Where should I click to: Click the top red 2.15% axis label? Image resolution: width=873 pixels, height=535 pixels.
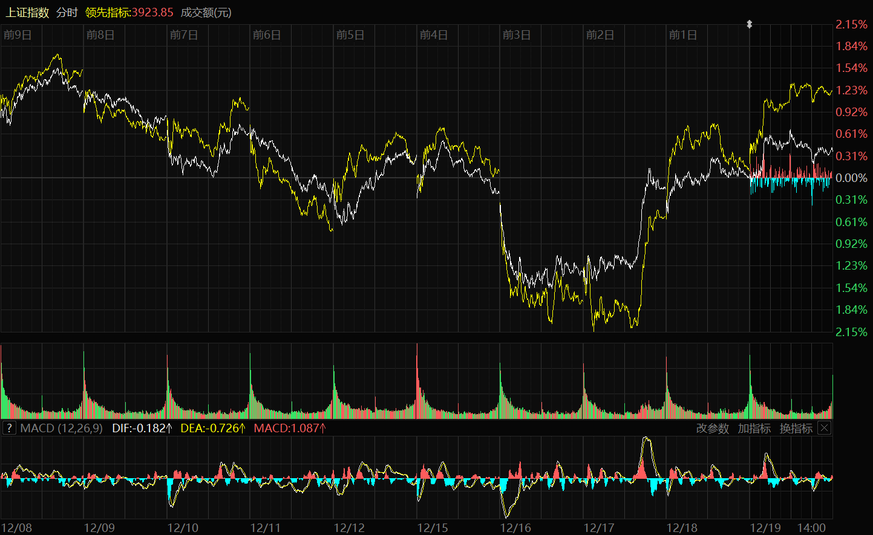pyautogui.click(x=851, y=25)
